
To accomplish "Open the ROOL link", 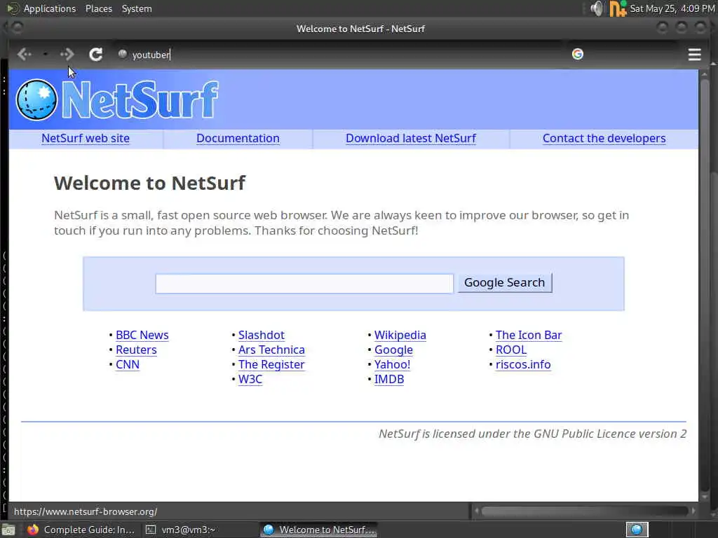I will coord(510,350).
